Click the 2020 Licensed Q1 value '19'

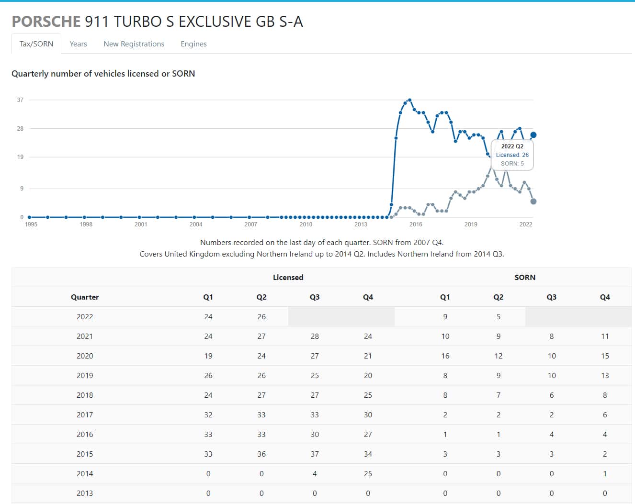208,356
